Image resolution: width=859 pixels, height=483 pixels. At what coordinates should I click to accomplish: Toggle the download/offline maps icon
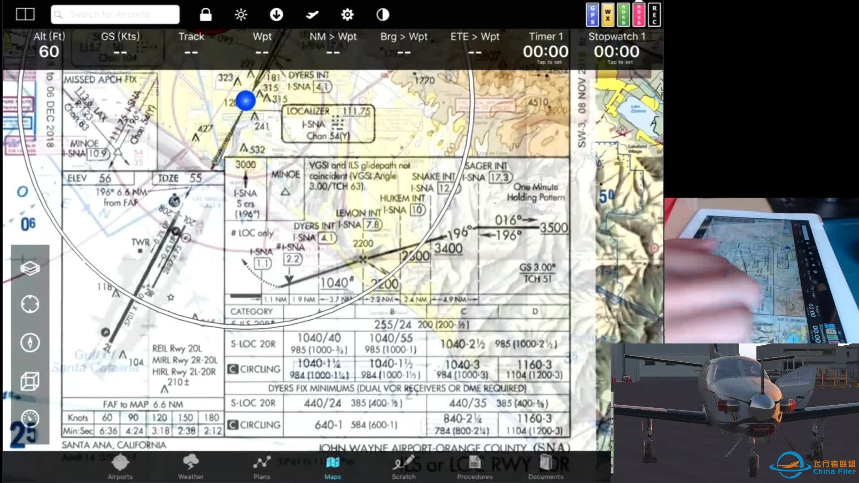pos(276,14)
